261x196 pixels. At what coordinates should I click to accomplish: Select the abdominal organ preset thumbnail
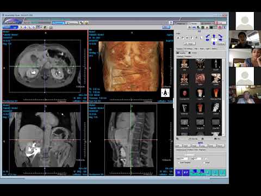click(x=200, y=79)
